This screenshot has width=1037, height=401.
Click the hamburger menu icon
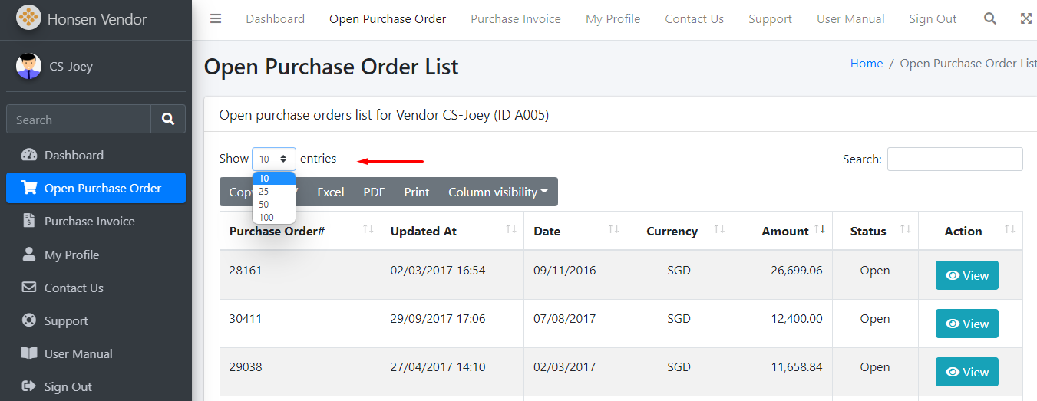click(x=216, y=19)
